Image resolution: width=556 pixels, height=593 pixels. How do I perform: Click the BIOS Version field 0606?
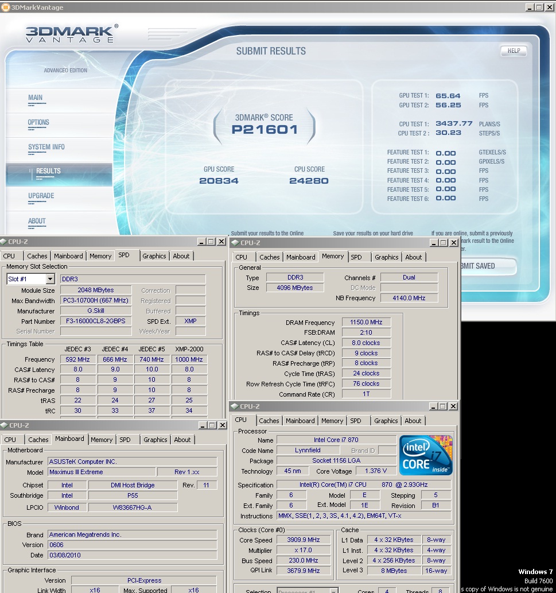(x=133, y=545)
